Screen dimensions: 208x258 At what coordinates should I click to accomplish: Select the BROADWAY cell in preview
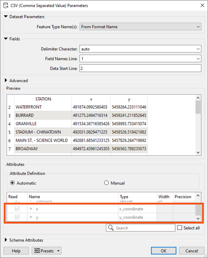(x=43, y=149)
